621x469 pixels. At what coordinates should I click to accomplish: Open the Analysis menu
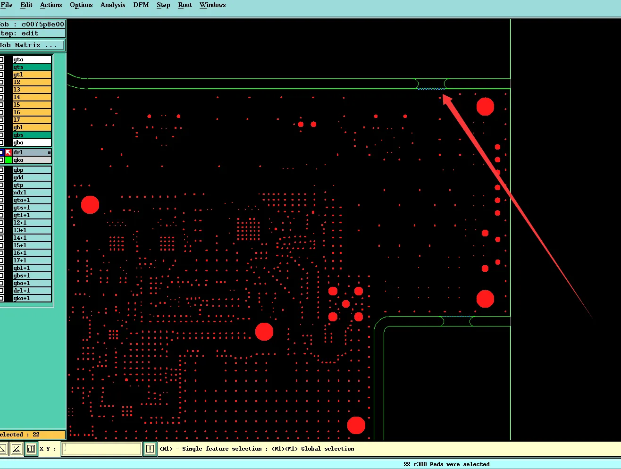pos(113,5)
